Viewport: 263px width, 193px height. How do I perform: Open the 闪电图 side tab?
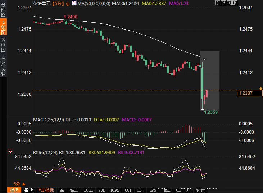point(3,45)
